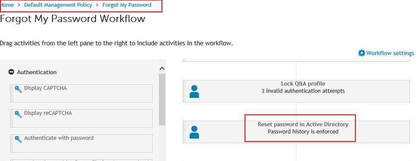Image resolution: width=418 pixels, height=161 pixels.
Task: Grab the dotted handle of Display CAPTCHA item
Action: click(12, 93)
